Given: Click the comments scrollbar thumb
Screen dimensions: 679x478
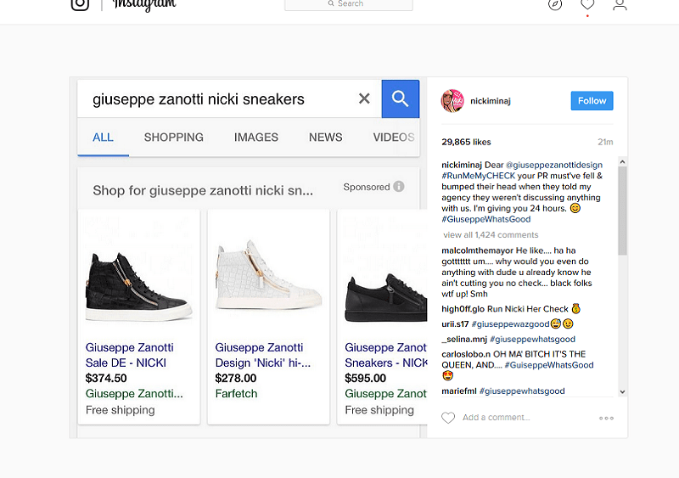Looking at the screenshot, I should pyautogui.click(x=622, y=211).
